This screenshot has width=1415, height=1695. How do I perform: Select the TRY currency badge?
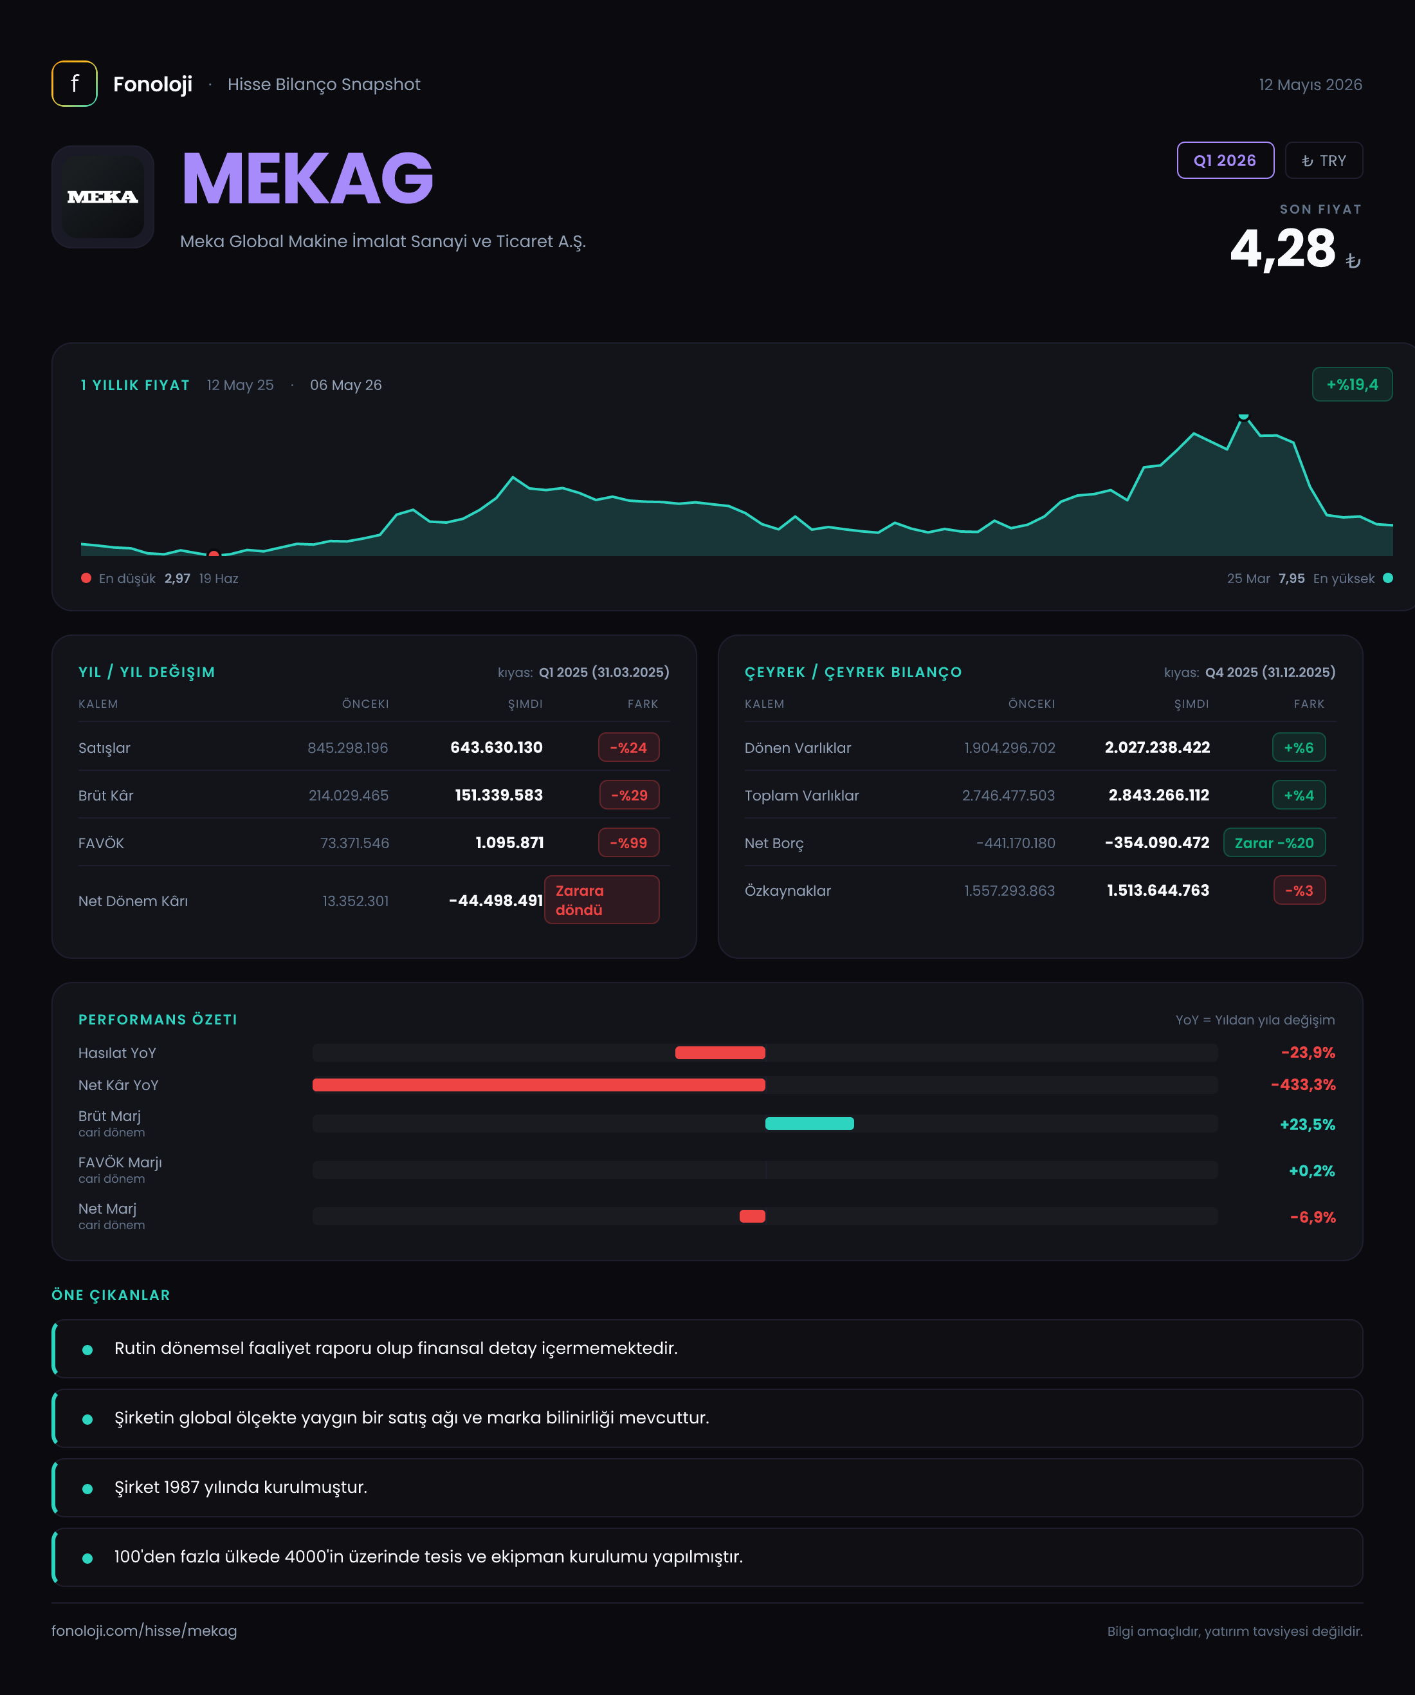pyautogui.click(x=1323, y=161)
